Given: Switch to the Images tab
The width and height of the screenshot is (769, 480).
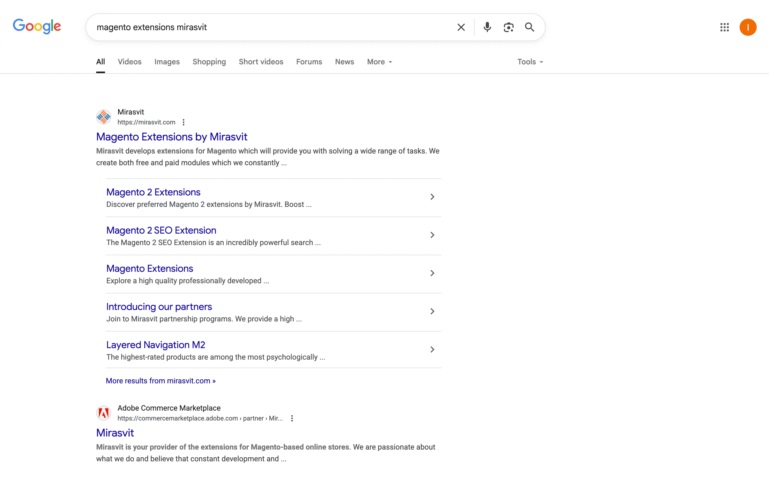Looking at the screenshot, I should pyautogui.click(x=167, y=62).
